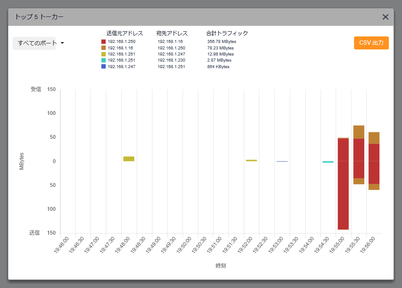This screenshot has width=402, height=288.
Task: Click the 19:50:00 time axis label
Action: click(184, 245)
